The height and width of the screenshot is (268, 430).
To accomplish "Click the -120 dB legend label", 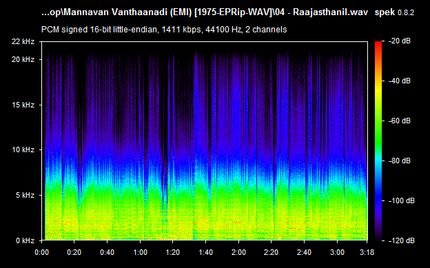I will [x=402, y=240].
